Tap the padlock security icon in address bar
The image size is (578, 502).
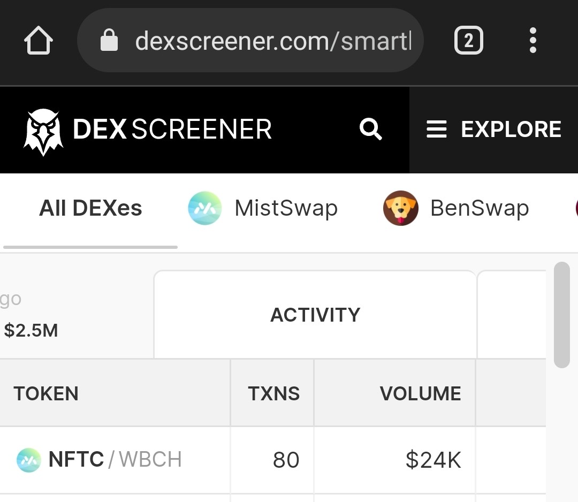pos(109,40)
